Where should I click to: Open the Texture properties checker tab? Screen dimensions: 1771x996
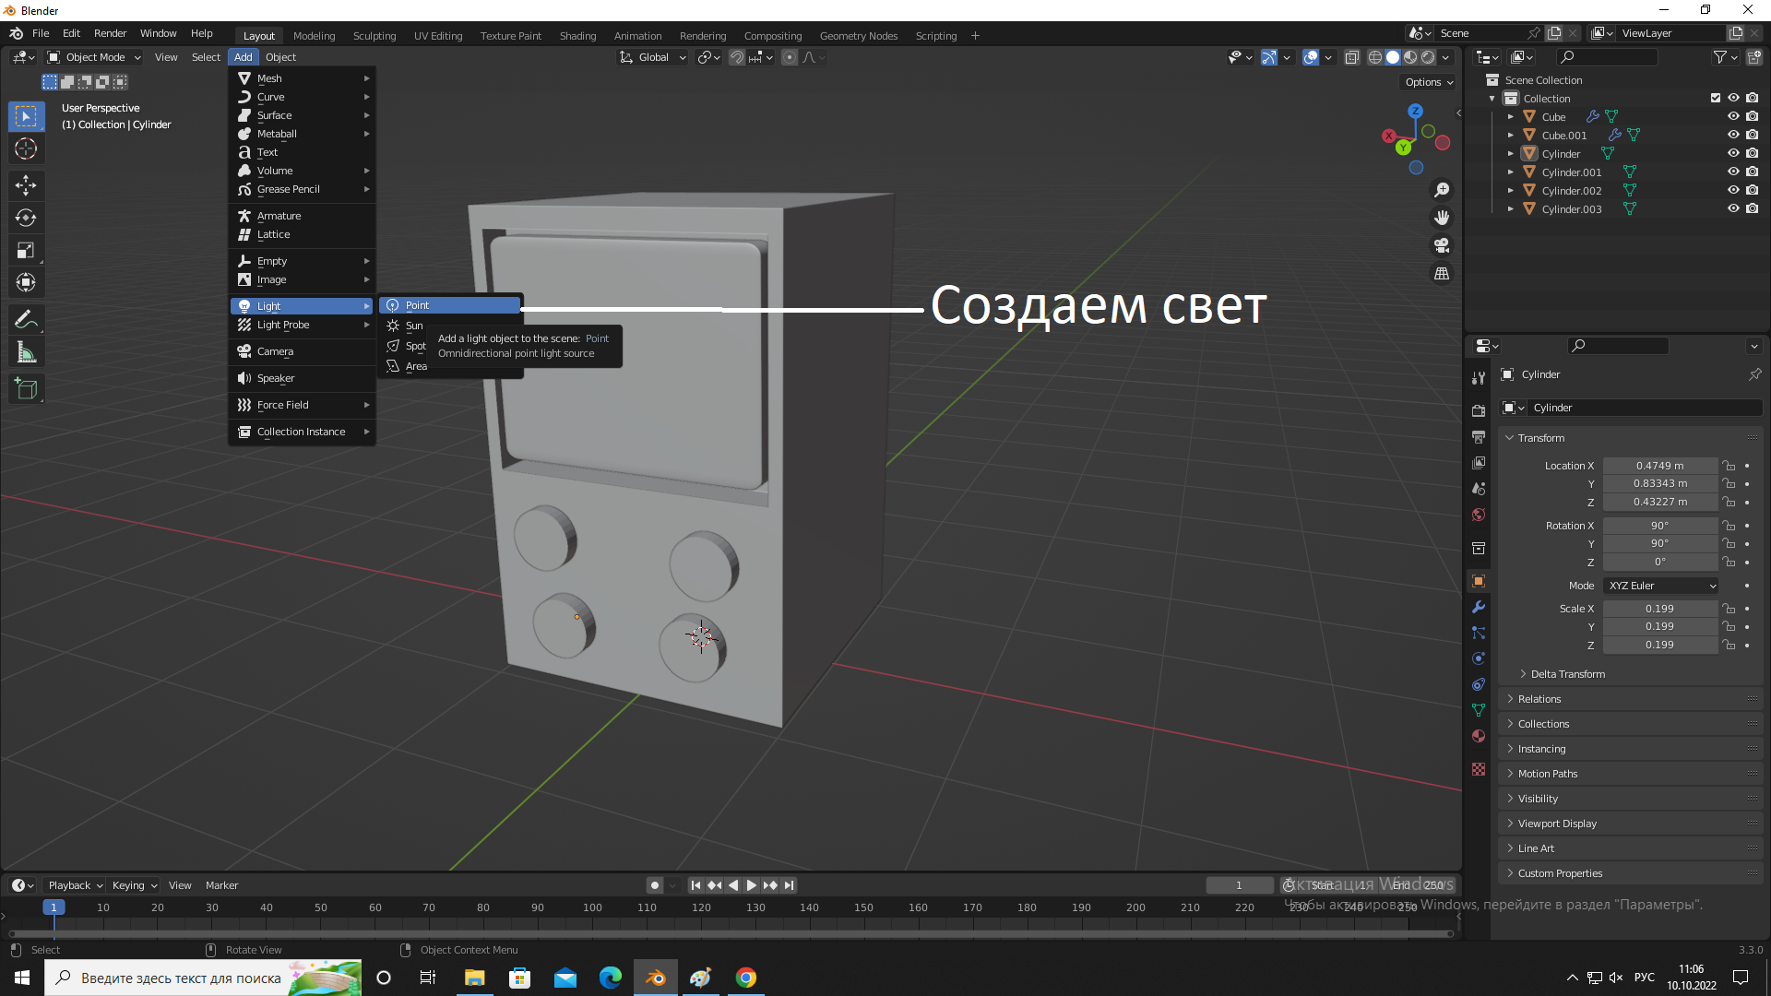click(1479, 769)
